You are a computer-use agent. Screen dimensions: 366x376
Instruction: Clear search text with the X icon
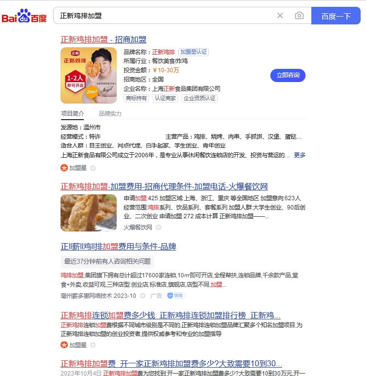click(x=280, y=16)
